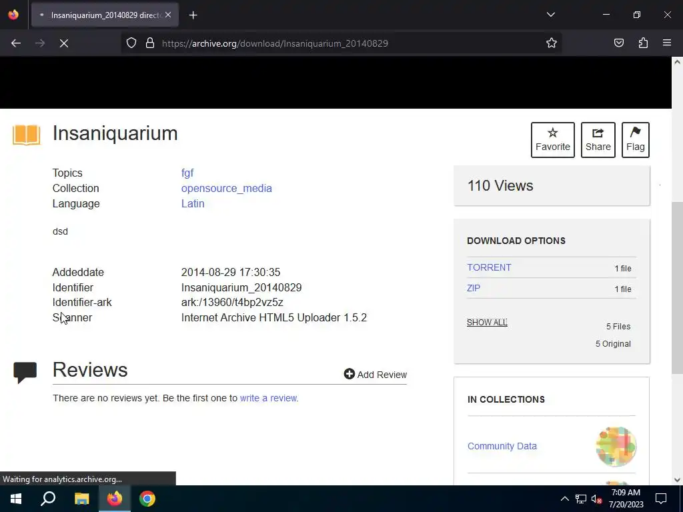The image size is (683, 512).
Task: Open the Windows Start menu
Action: tap(16, 499)
